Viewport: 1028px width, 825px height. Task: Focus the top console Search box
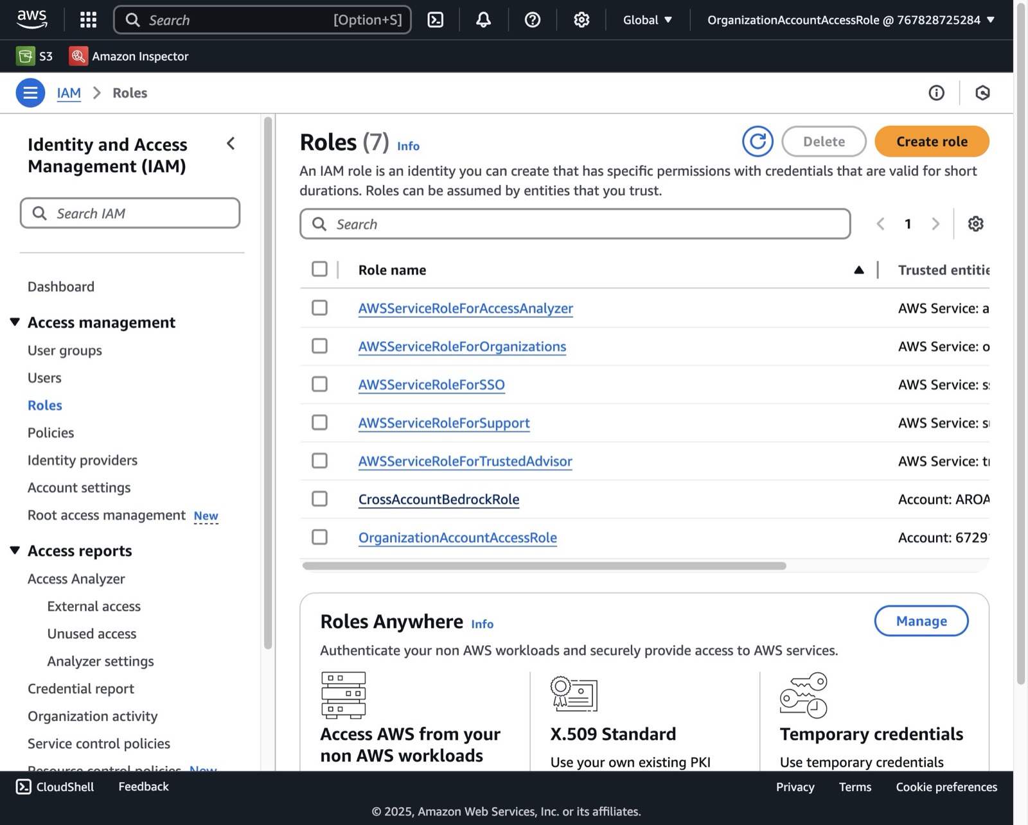tap(262, 20)
